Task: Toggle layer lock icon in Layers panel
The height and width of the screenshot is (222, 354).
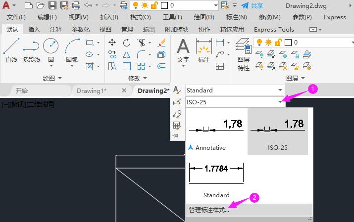Action: click(x=278, y=43)
